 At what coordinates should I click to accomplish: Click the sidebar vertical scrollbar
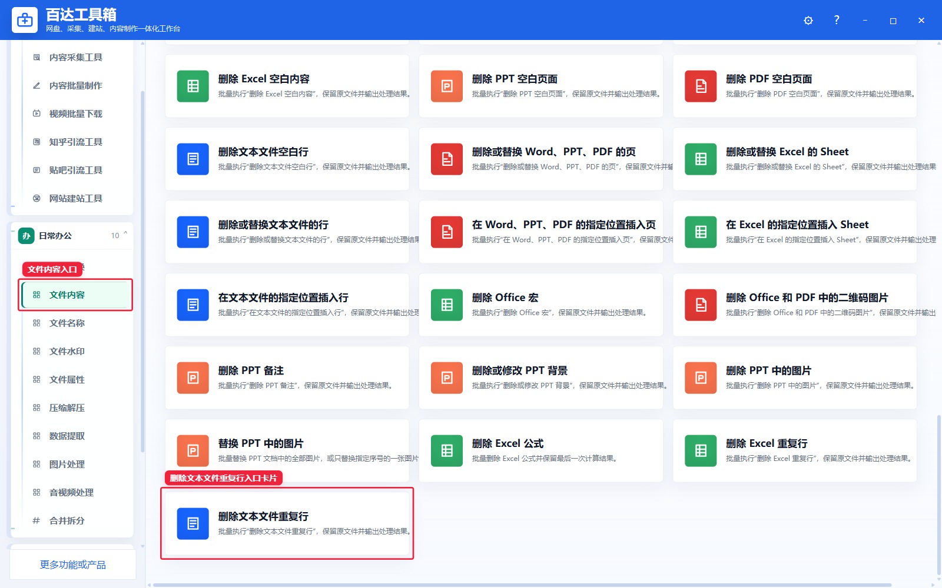[x=142, y=271]
